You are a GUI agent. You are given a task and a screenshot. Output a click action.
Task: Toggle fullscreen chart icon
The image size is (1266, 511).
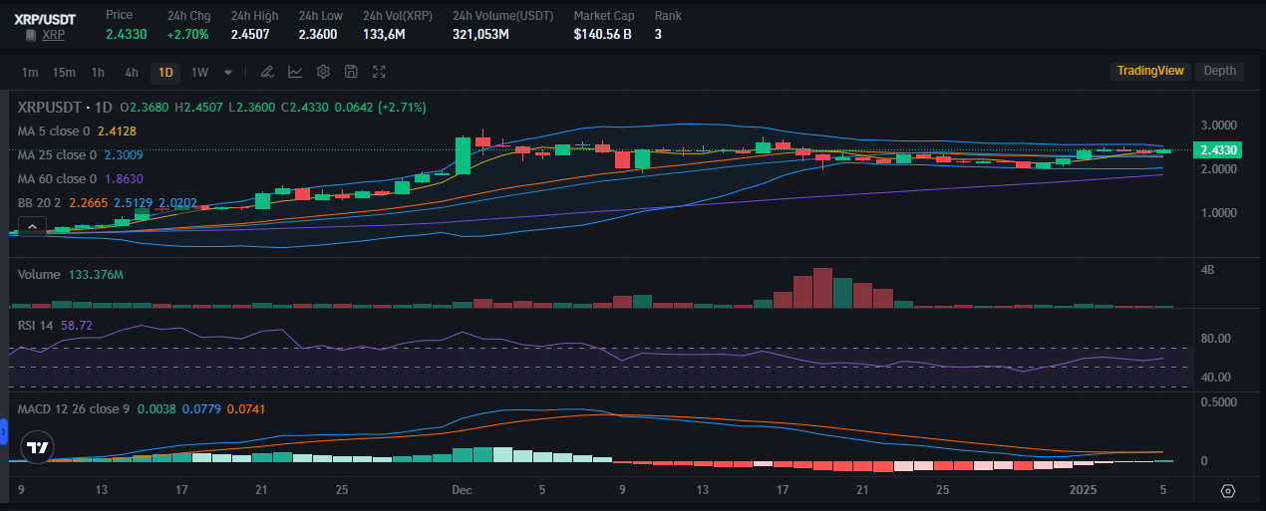(379, 72)
